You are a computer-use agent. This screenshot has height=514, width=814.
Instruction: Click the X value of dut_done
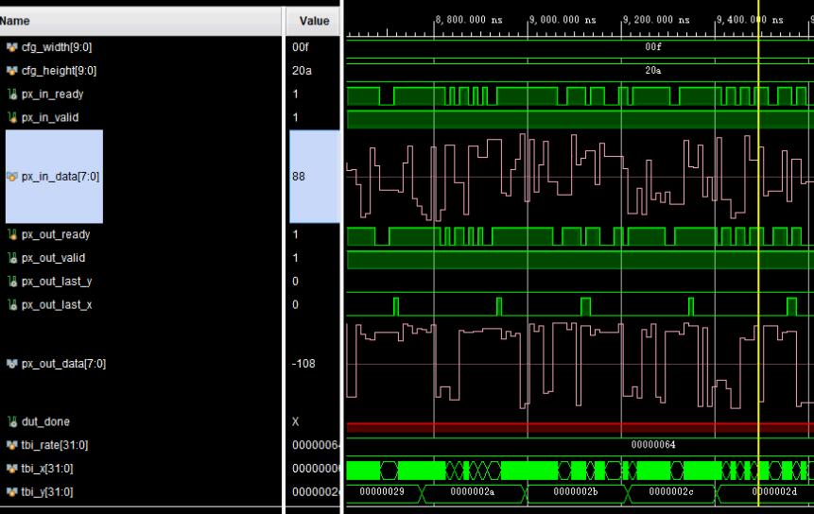pyautogui.click(x=295, y=421)
